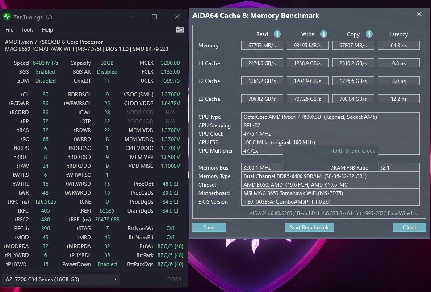This screenshot has width=431, height=292.
Task: Minimize the ZenTimings window
Action: click(x=132, y=17)
